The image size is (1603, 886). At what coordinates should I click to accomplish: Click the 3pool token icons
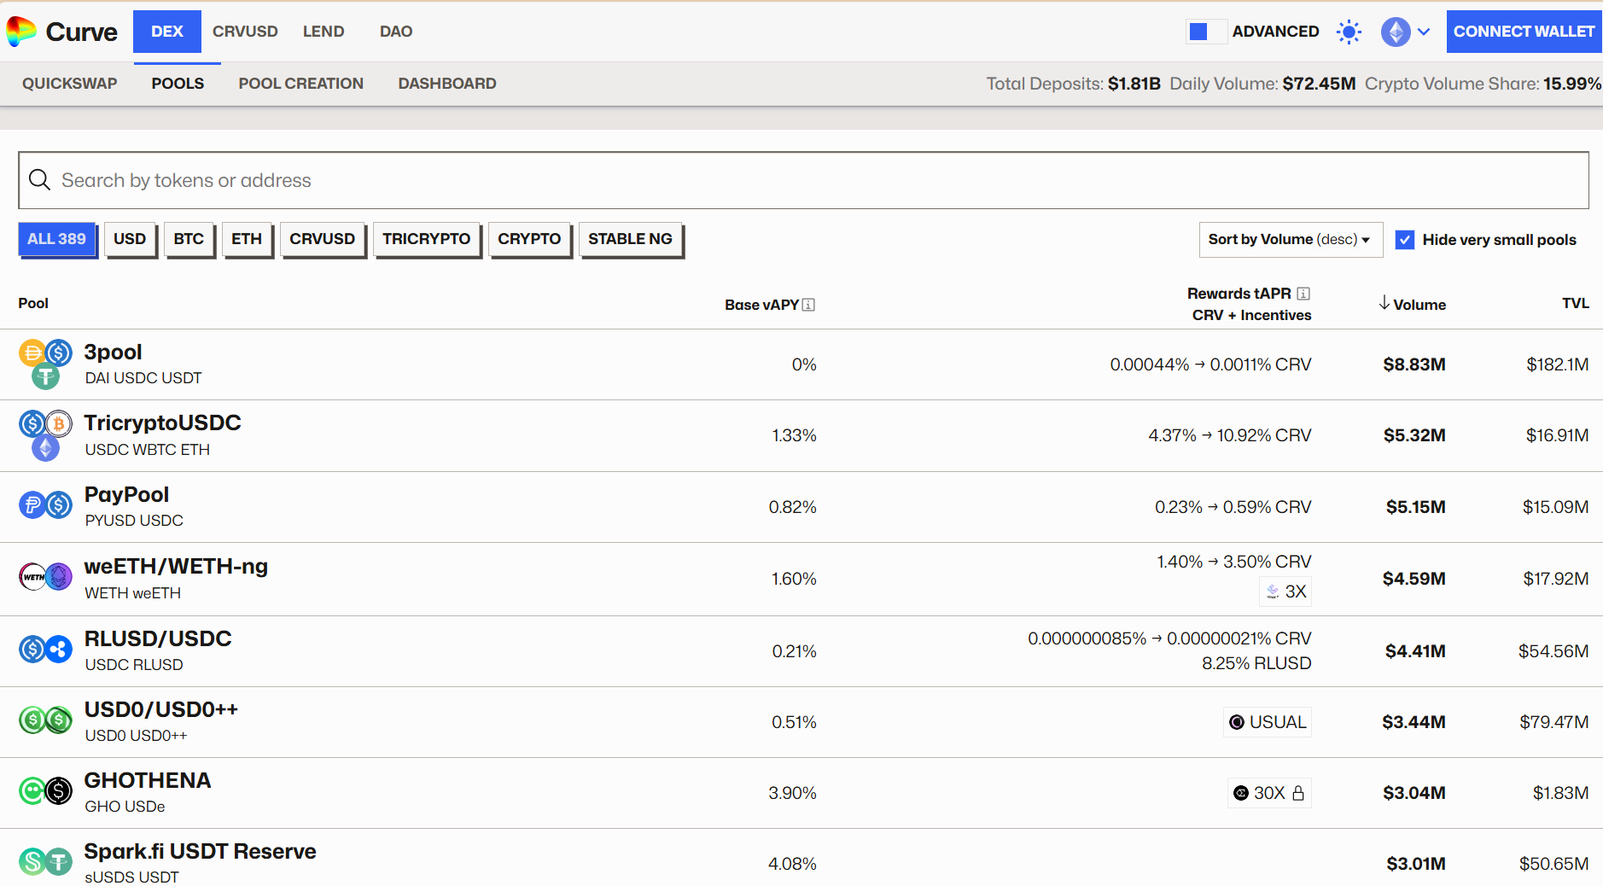(45, 364)
